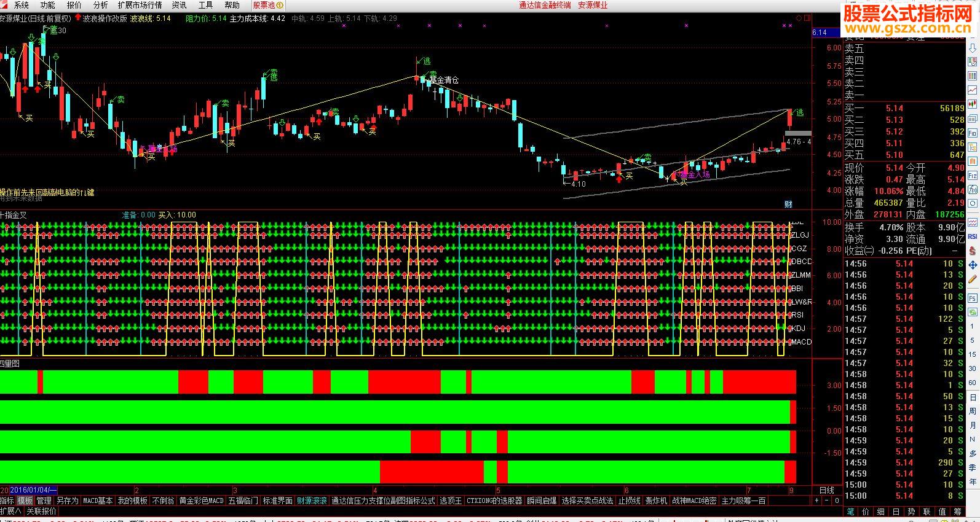Open the tree structure icon in the sidebar

coord(973,147)
